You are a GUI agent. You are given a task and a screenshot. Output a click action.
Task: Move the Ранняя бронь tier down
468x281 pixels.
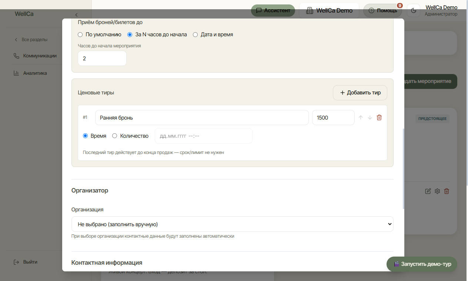pyautogui.click(x=370, y=118)
